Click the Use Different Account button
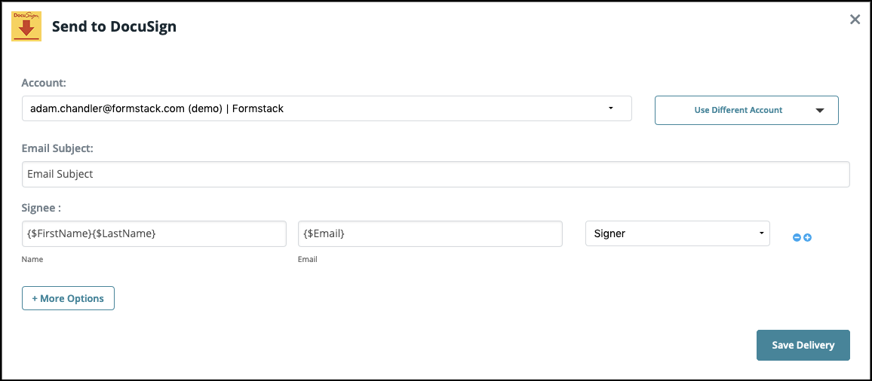This screenshot has width=872, height=381. point(738,110)
